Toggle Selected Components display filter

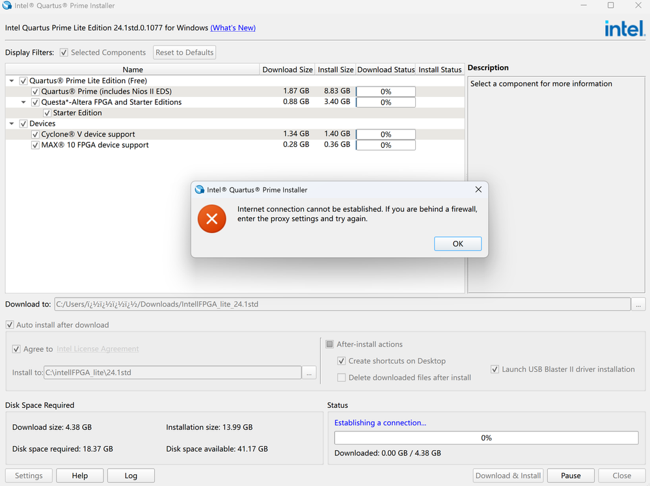tap(64, 53)
